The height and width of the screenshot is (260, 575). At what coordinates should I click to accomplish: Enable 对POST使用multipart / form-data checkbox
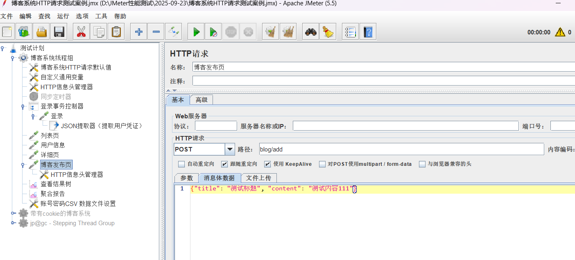[322, 164]
